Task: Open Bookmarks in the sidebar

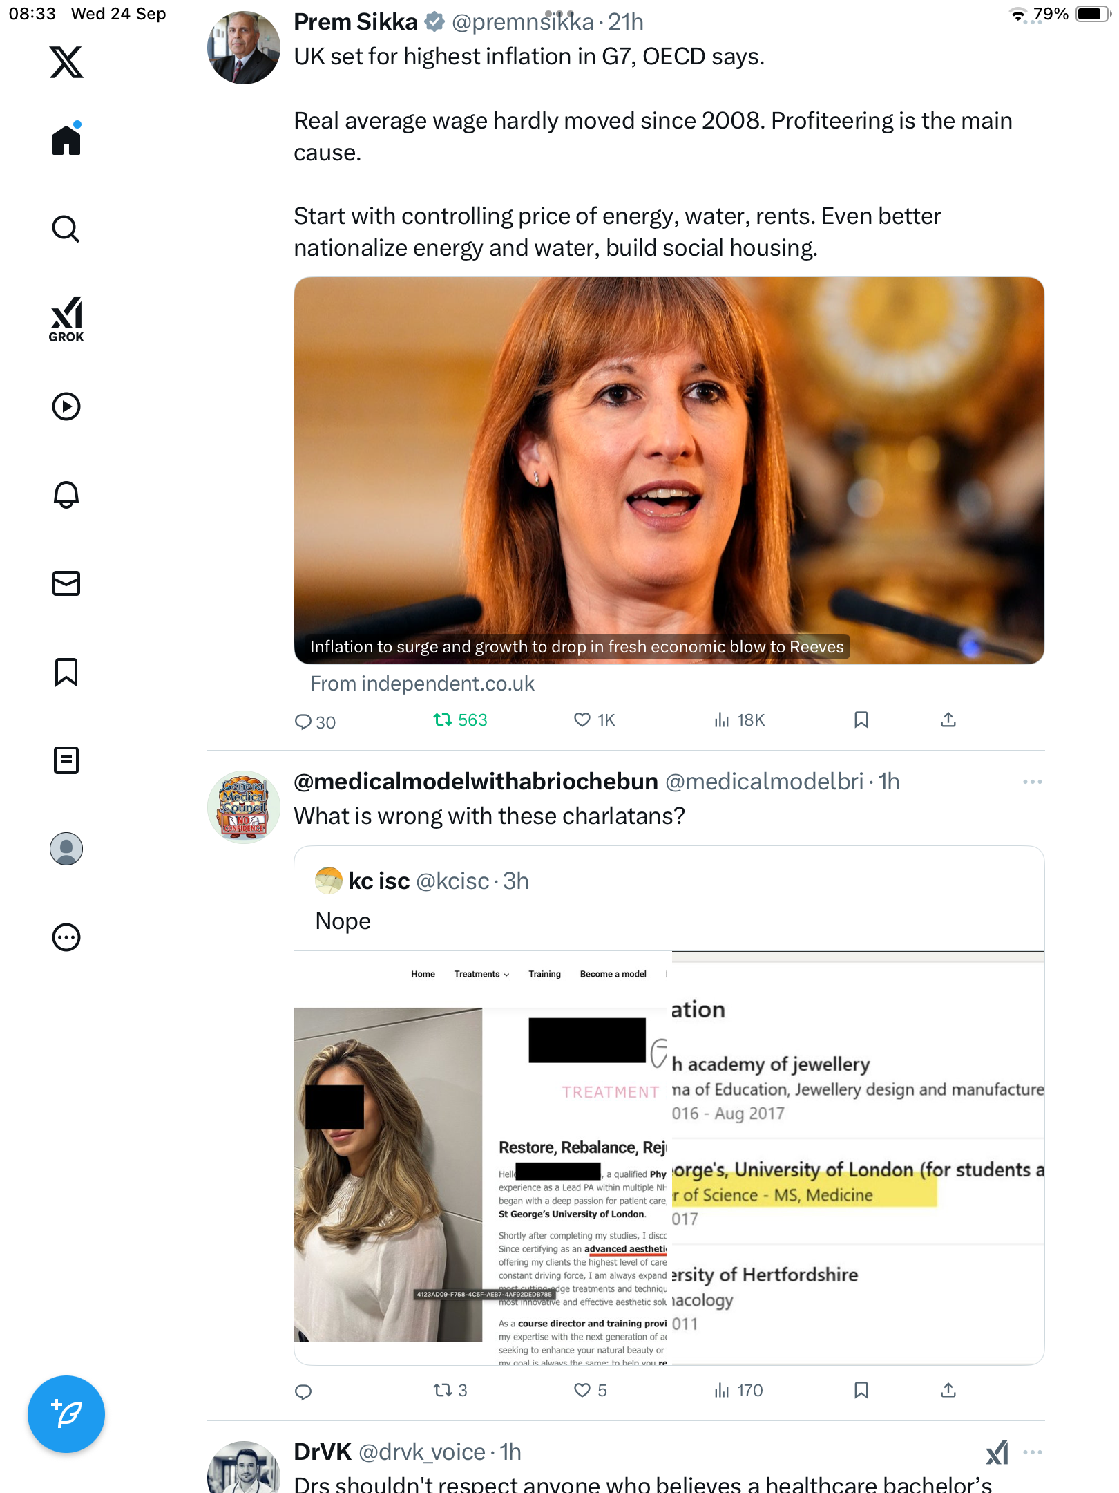Action: [x=66, y=672]
